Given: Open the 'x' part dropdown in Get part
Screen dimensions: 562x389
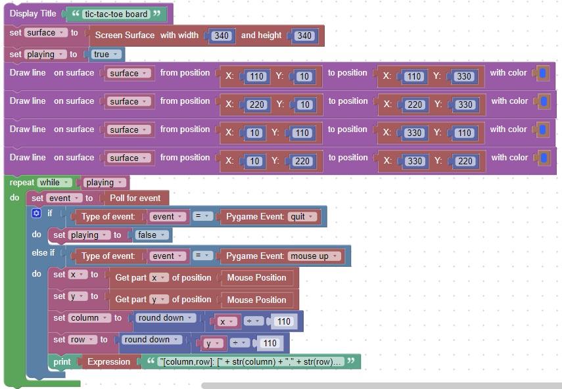Looking at the screenshot, I should pyautogui.click(x=159, y=278).
